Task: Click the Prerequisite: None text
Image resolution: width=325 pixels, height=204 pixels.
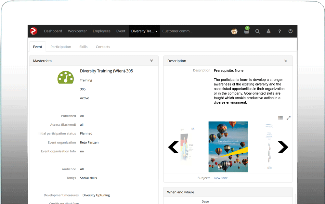Action: click(x=228, y=70)
